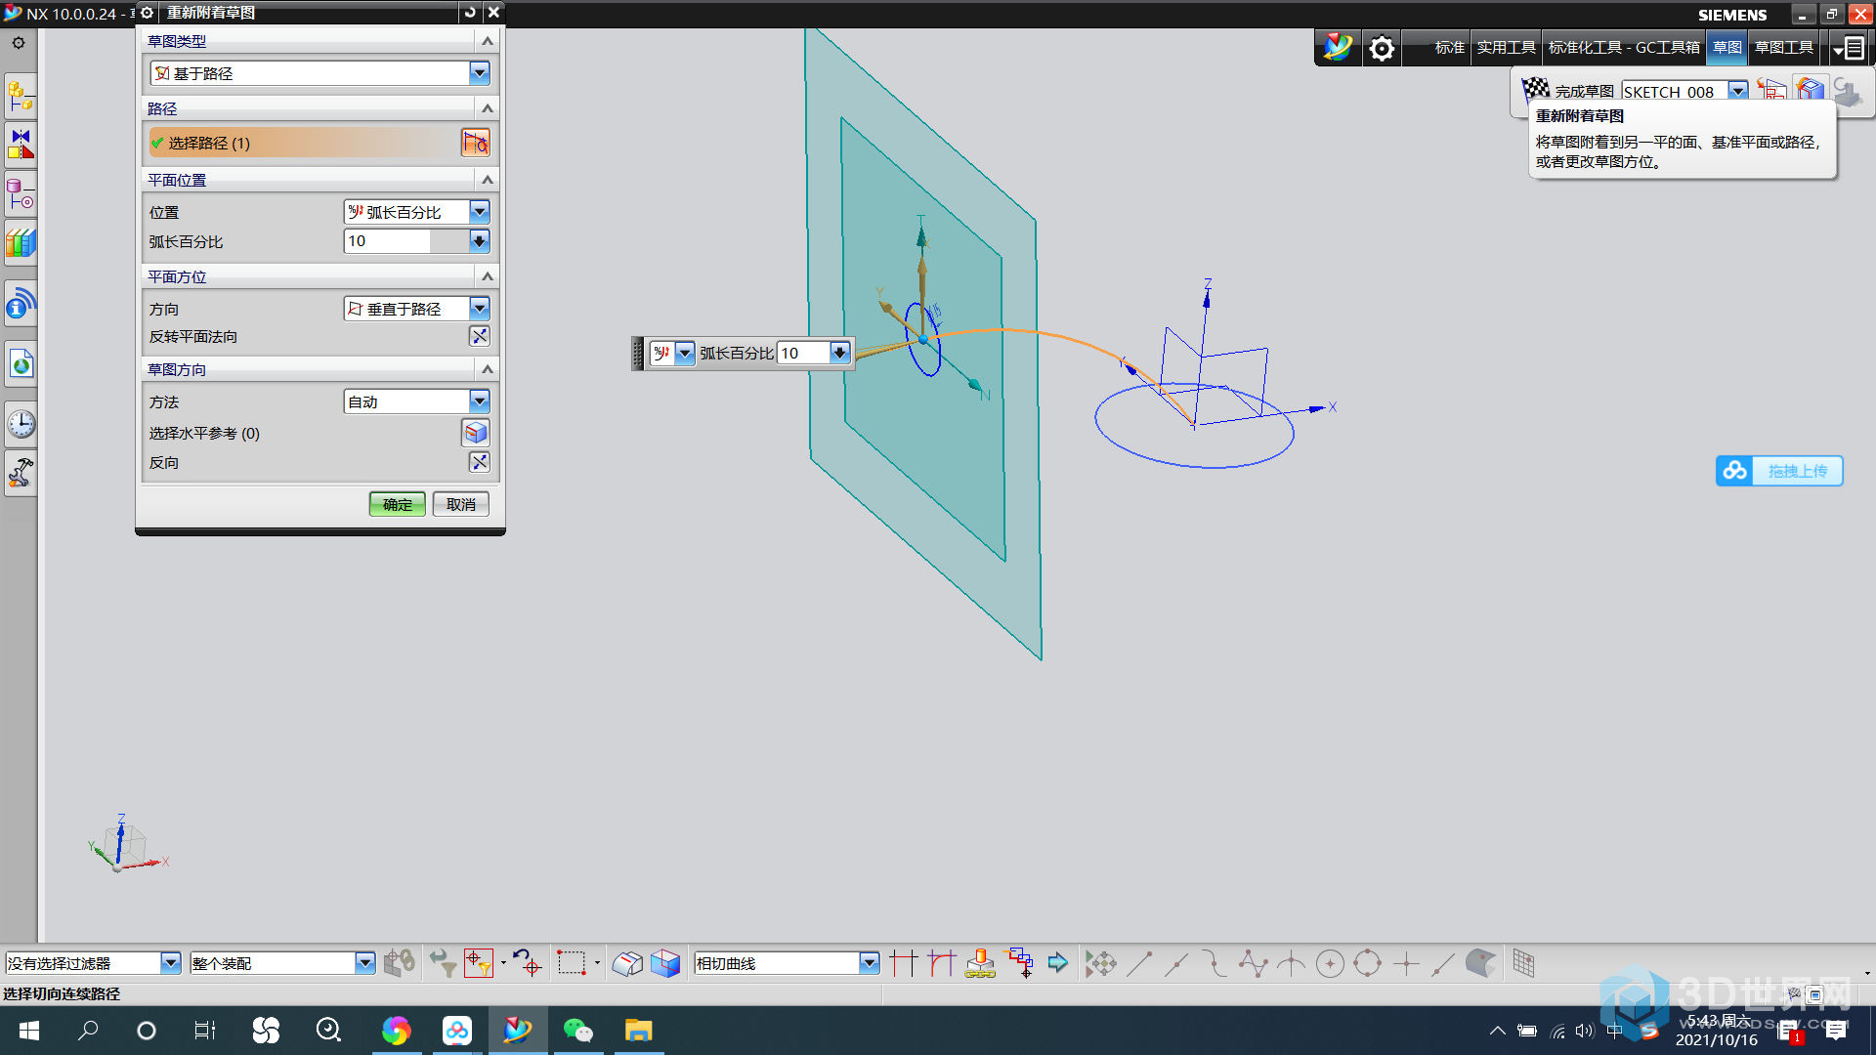The height and width of the screenshot is (1055, 1876).
Task: Toggle the end point snap icon
Action: pos(1139,964)
